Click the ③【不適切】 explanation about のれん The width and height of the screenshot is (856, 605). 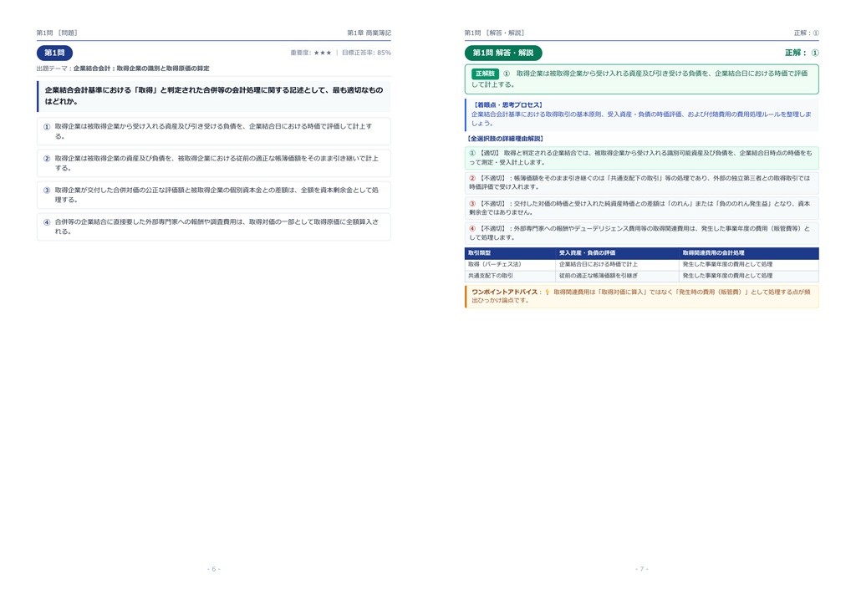tap(641, 208)
